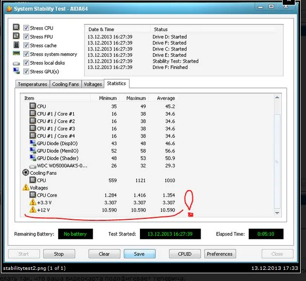Click the chip icon of CPU #1 / Core #4

(x=33, y=135)
